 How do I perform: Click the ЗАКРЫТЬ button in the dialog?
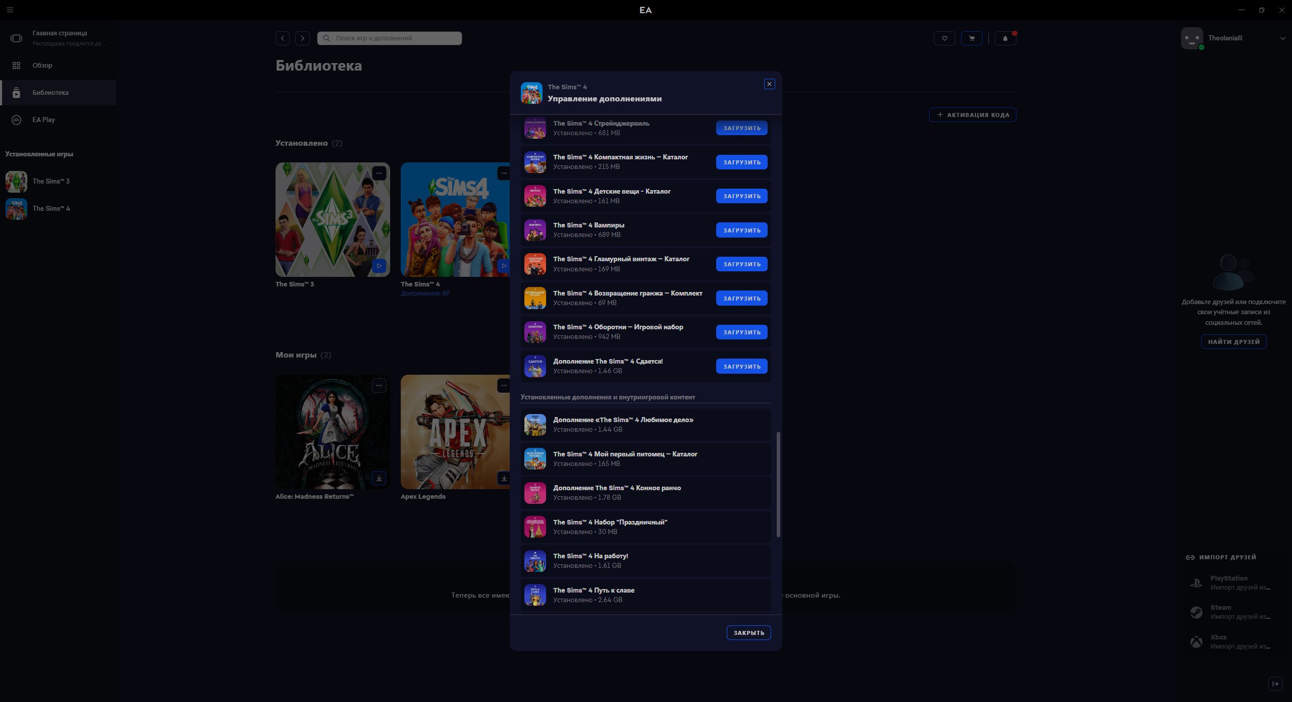coord(748,632)
